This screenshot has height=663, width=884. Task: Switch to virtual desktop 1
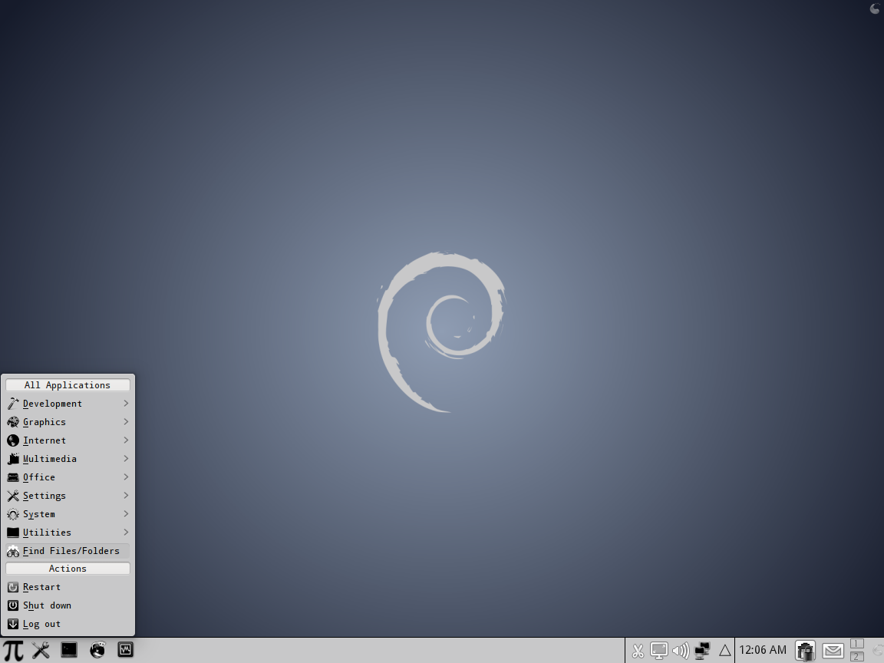(857, 644)
